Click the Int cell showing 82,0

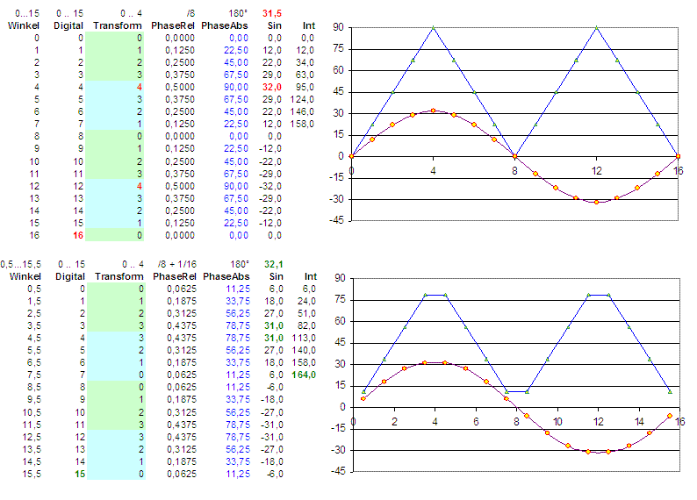click(x=306, y=325)
